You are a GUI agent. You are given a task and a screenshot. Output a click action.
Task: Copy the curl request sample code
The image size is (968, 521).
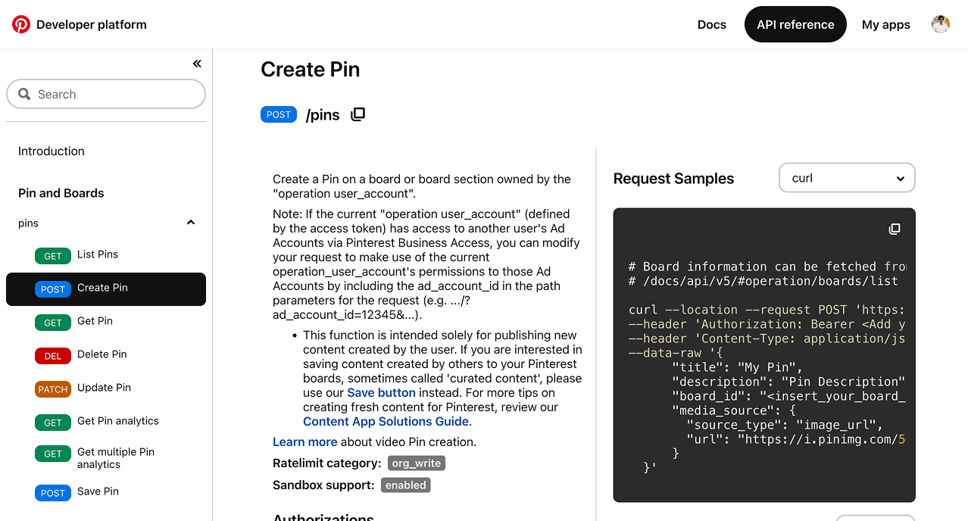pos(895,229)
